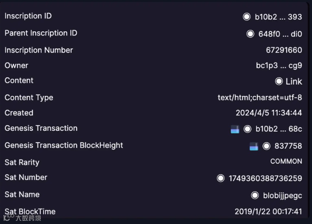312x224 pixels.
Task: Open the Content Link
Action: click(x=294, y=81)
